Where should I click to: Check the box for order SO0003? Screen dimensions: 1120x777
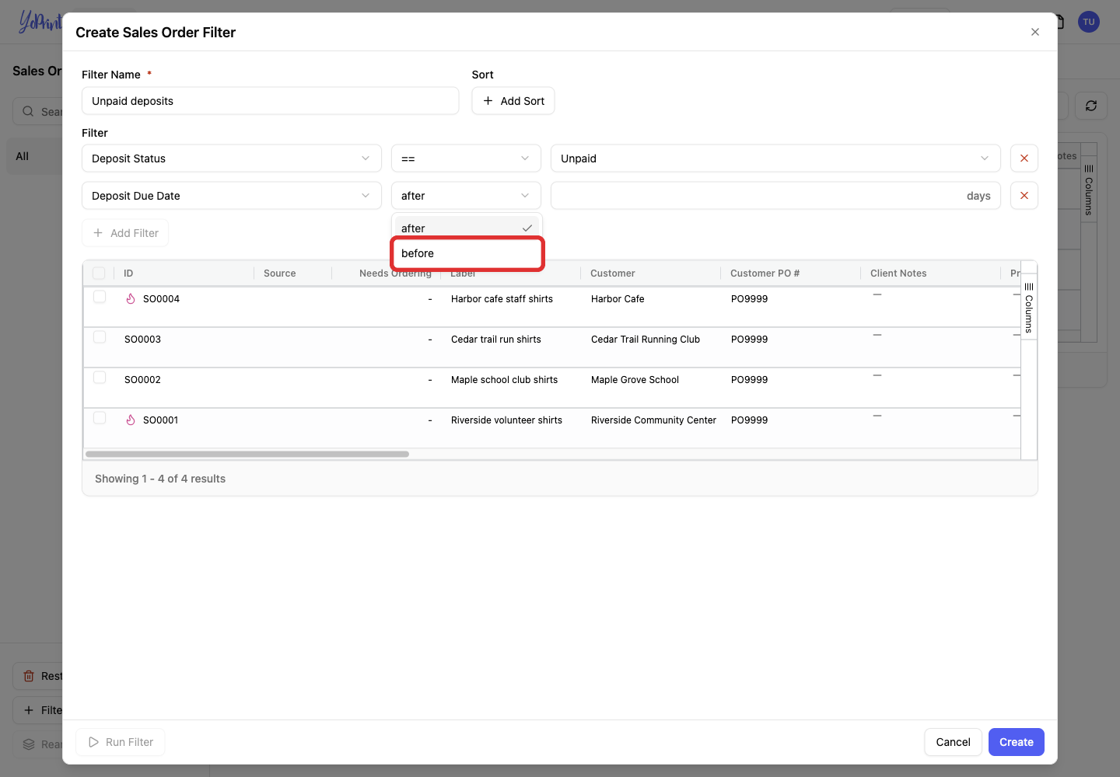pyautogui.click(x=100, y=337)
